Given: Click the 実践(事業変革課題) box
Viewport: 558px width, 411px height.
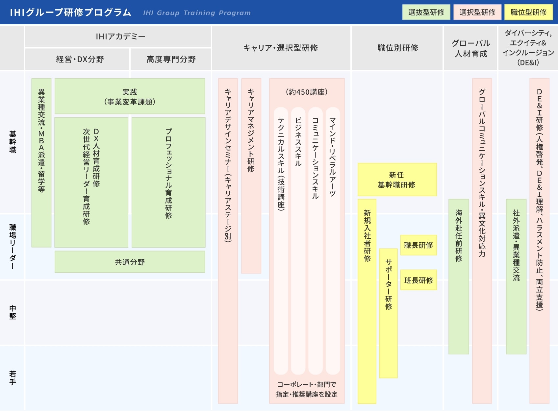Looking at the screenshot, I should click(x=130, y=96).
